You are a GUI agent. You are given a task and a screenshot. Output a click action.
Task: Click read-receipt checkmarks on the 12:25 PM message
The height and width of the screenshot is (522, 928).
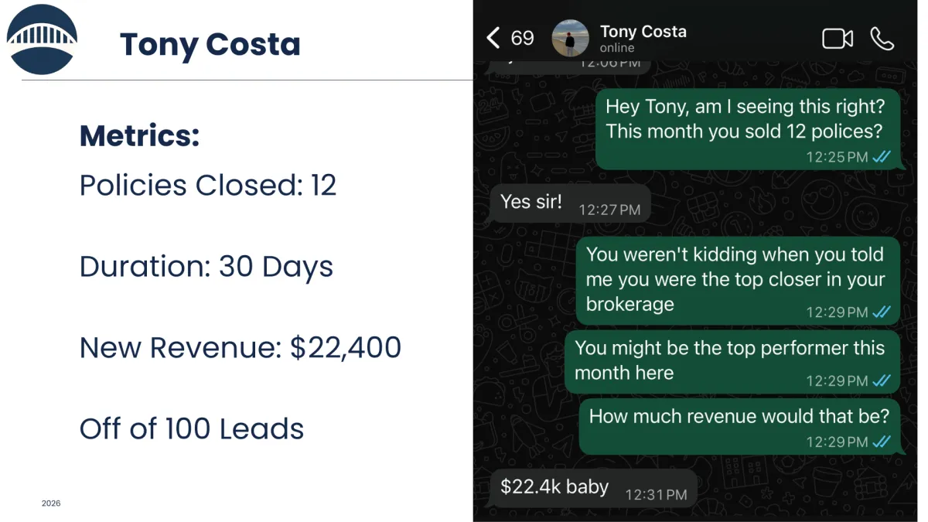(x=882, y=157)
